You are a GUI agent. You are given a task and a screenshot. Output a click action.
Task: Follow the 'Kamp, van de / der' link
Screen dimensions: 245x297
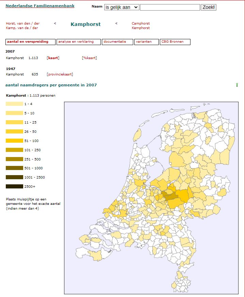pyautogui.click(x=22, y=28)
